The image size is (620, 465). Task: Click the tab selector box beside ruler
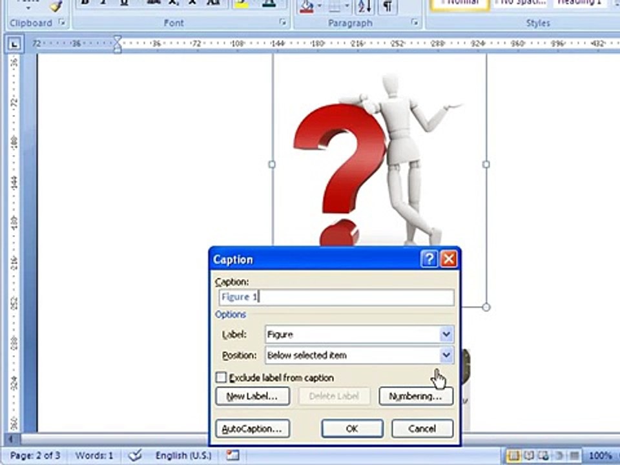pyautogui.click(x=14, y=44)
